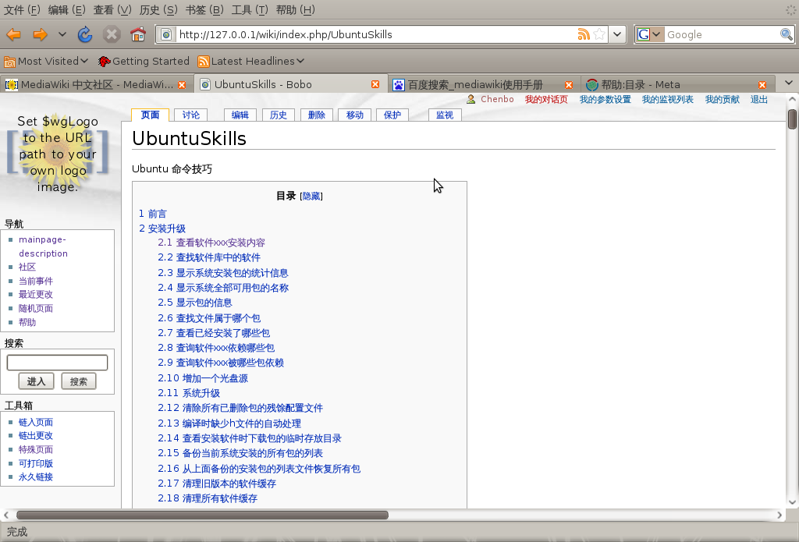The height and width of the screenshot is (542, 799).
Task: Open the 讨论 wiki tab
Action: pyautogui.click(x=191, y=115)
